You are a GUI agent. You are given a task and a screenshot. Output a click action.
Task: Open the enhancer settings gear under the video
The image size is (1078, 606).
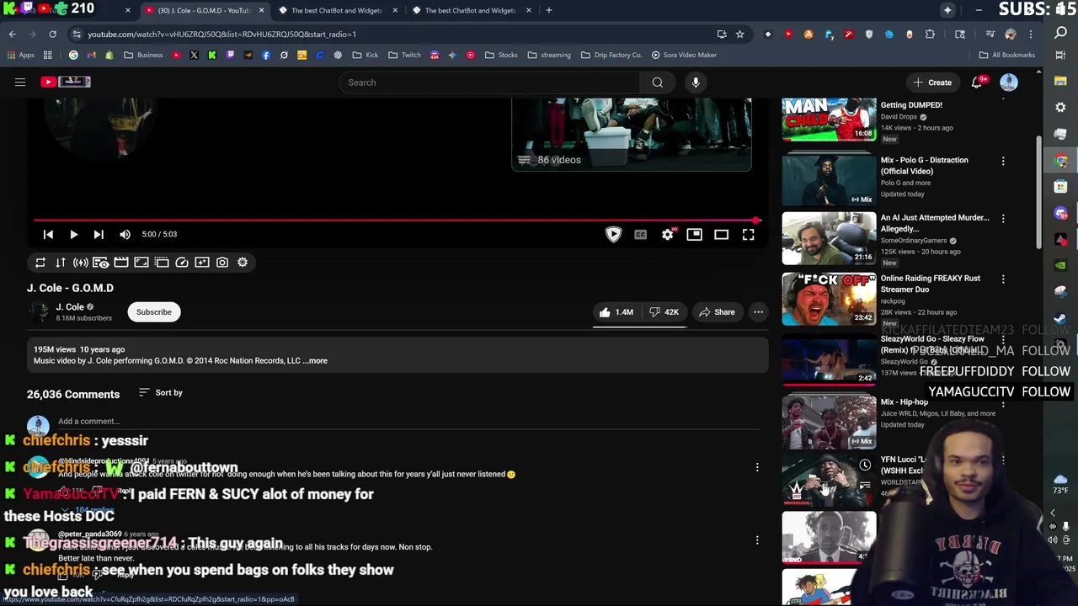pyautogui.click(x=243, y=263)
